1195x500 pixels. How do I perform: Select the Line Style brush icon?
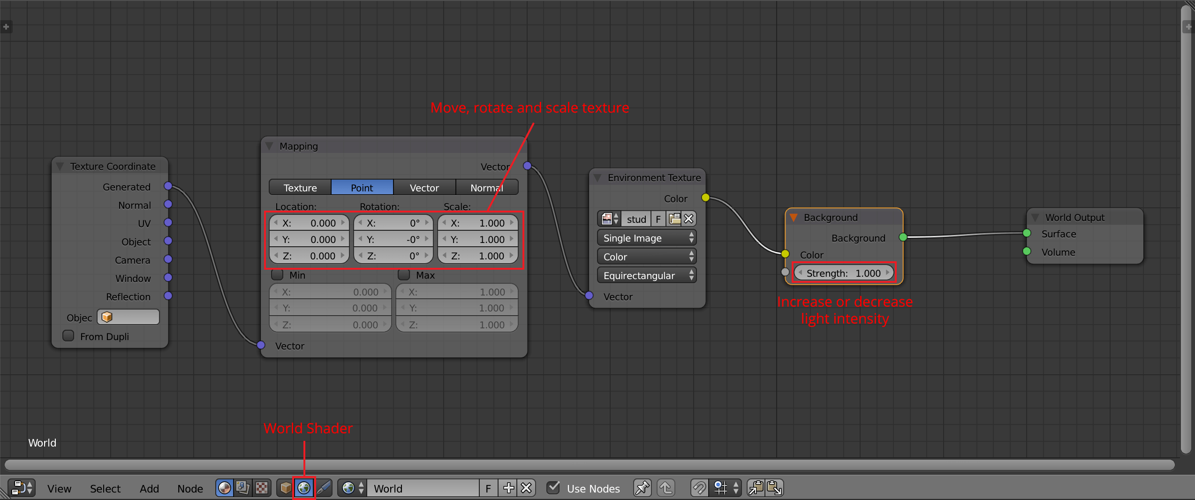(x=324, y=488)
